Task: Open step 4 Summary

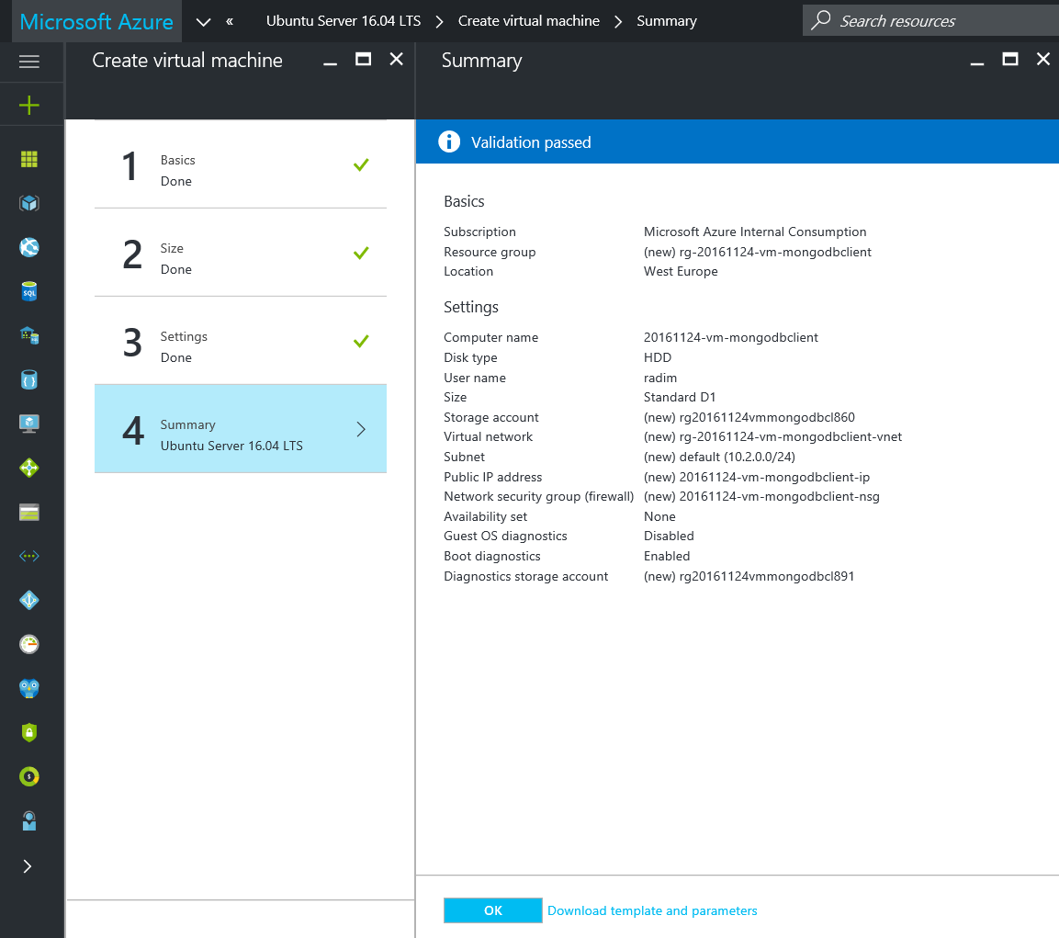Action: click(x=241, y=428)
